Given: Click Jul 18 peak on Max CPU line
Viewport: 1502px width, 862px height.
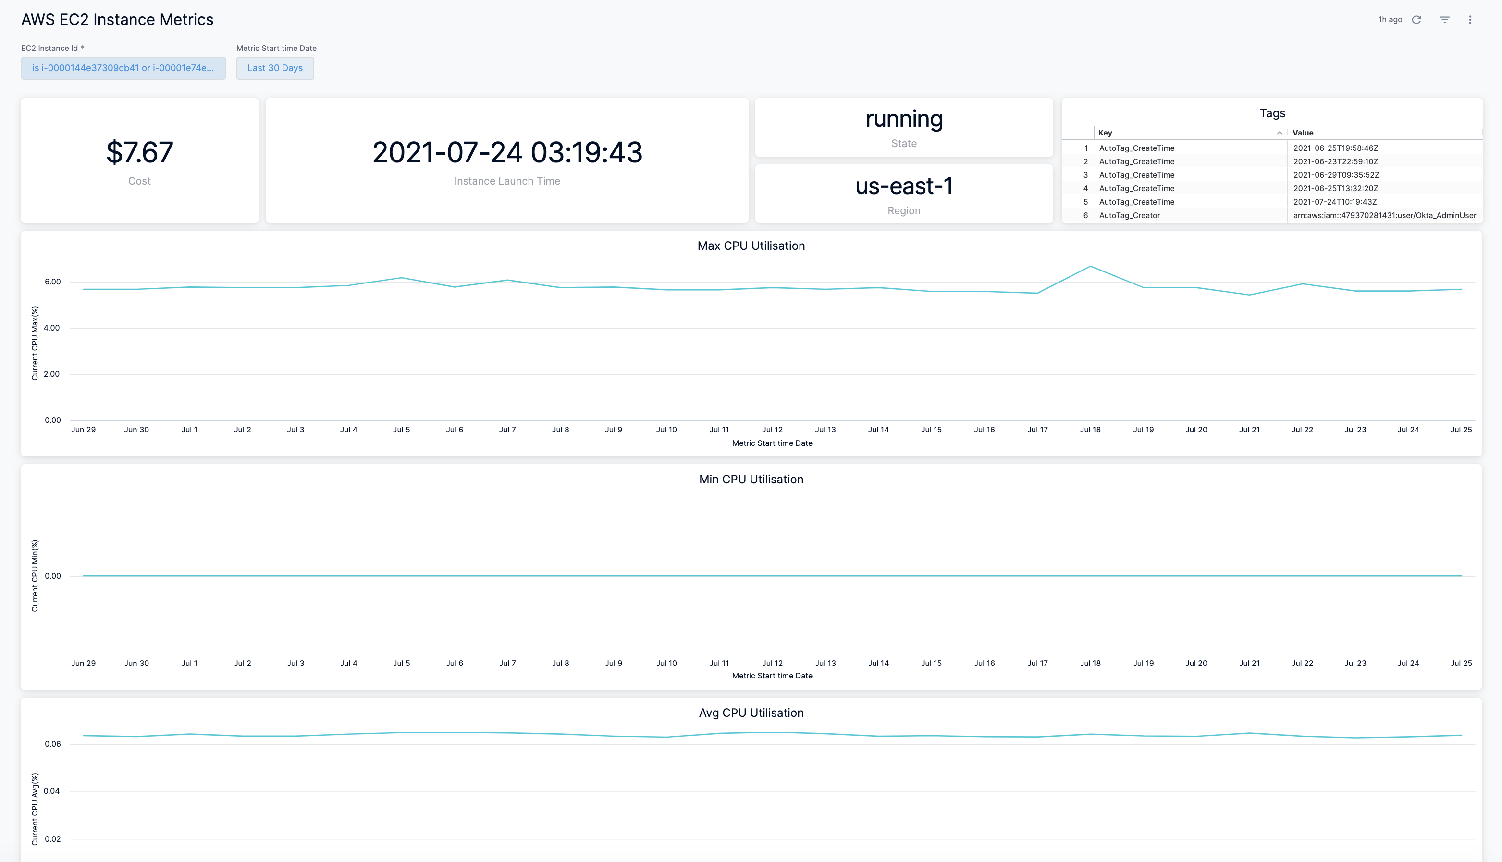Looking at the screenshot, I should click(1090, 266).
